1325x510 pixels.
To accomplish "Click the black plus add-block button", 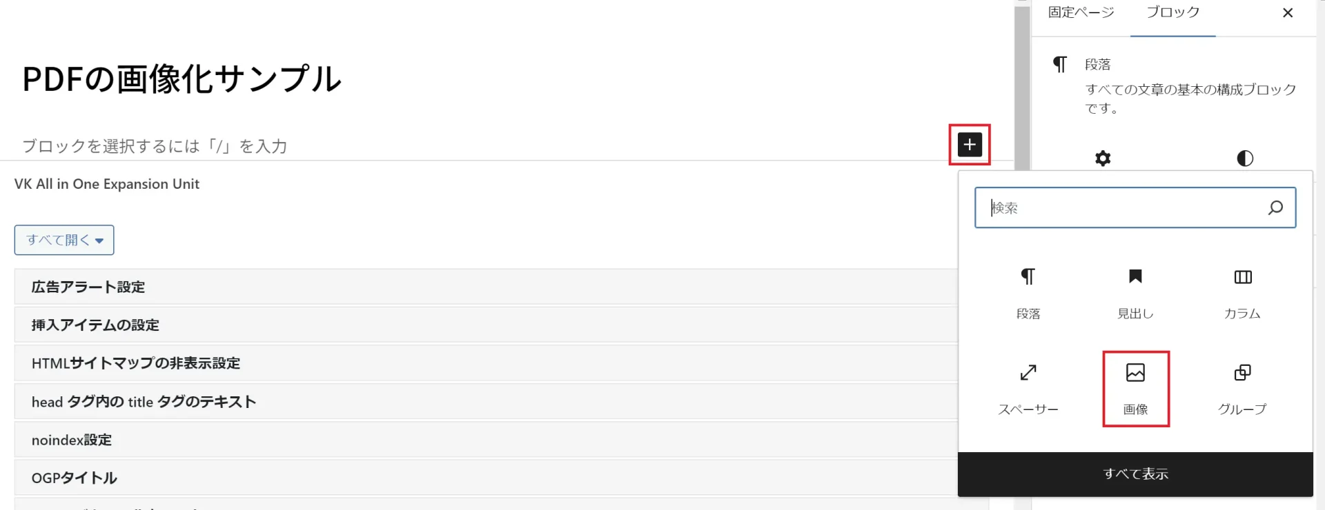I will (970, 145).
